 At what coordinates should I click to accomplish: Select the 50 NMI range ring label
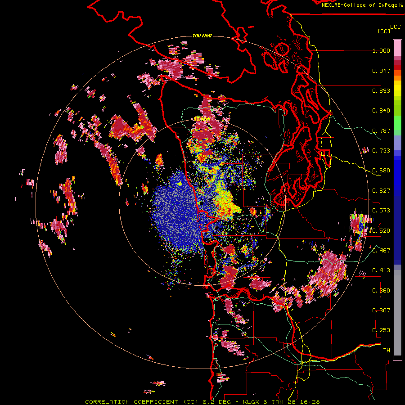(202, 119)
